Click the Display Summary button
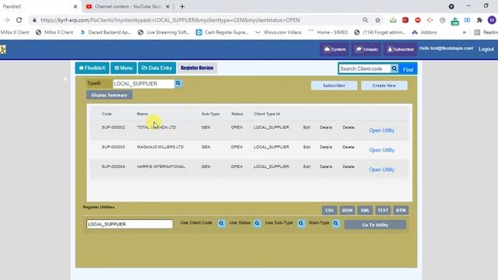The image size is (498, 280). click(109, 95)
